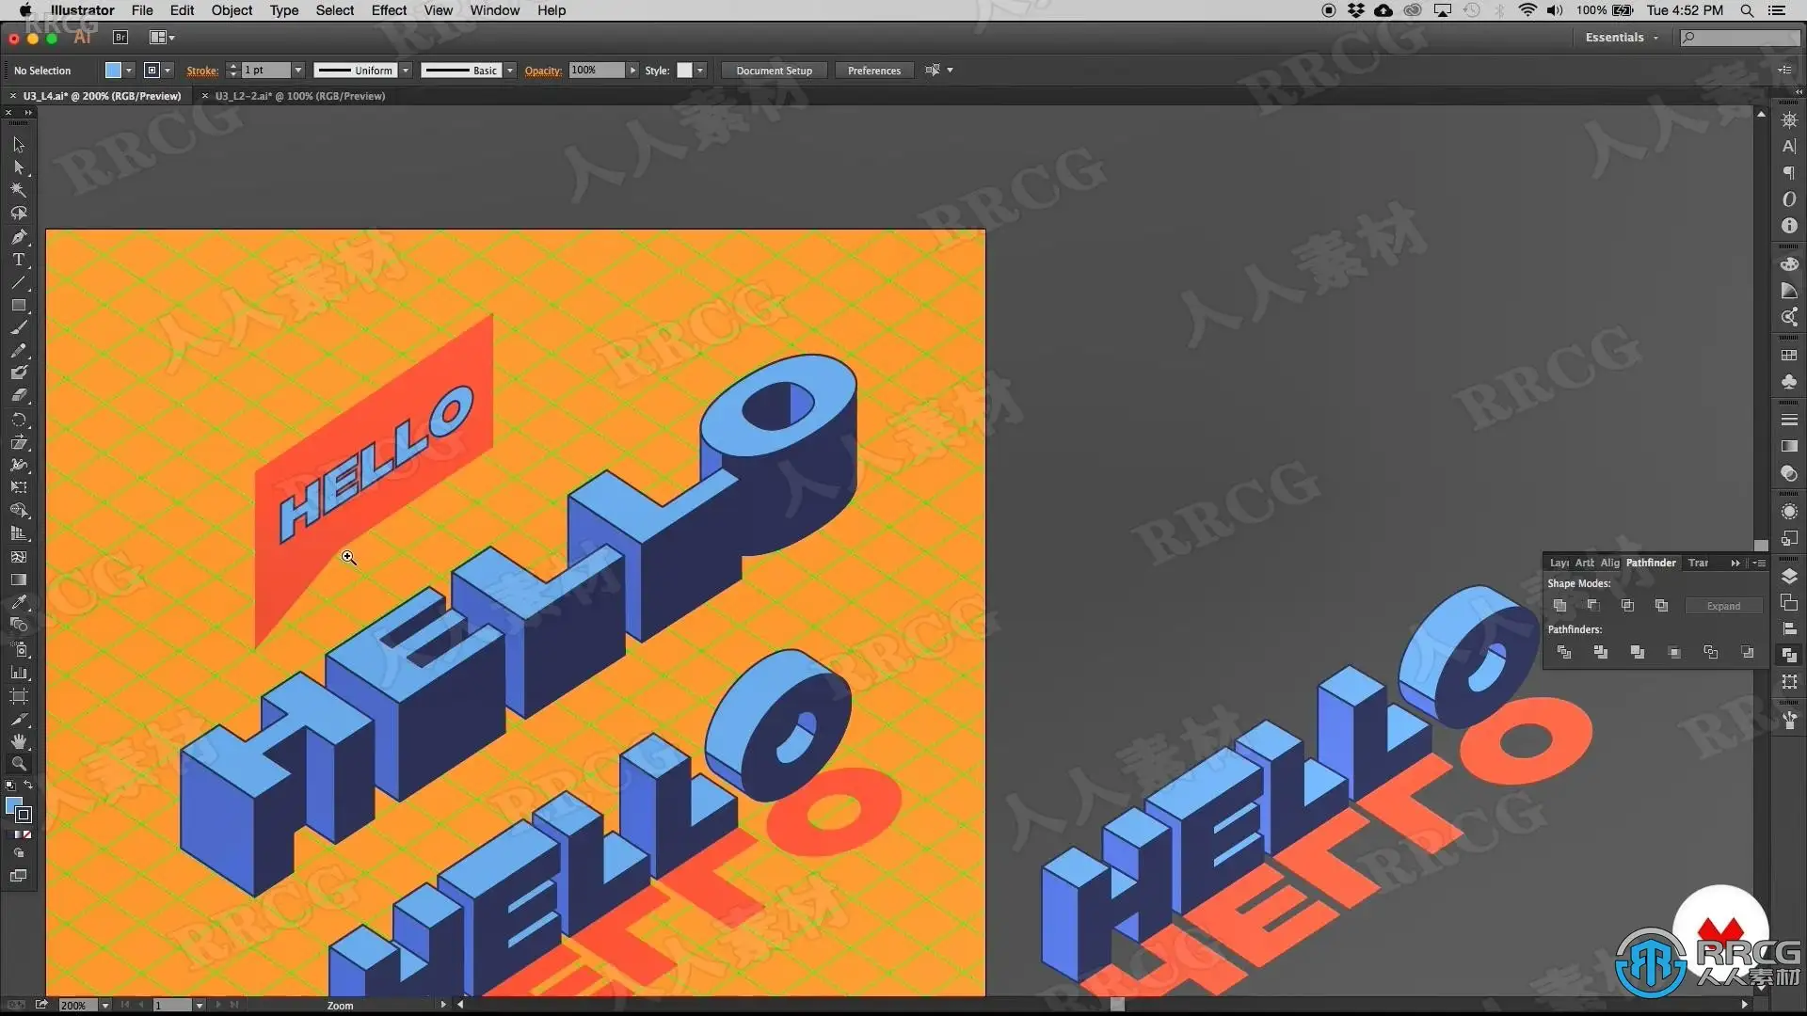The image size is (1807, 1016).
Task: Switch to the Align panel tab
Action: [x=1609, y=563]
